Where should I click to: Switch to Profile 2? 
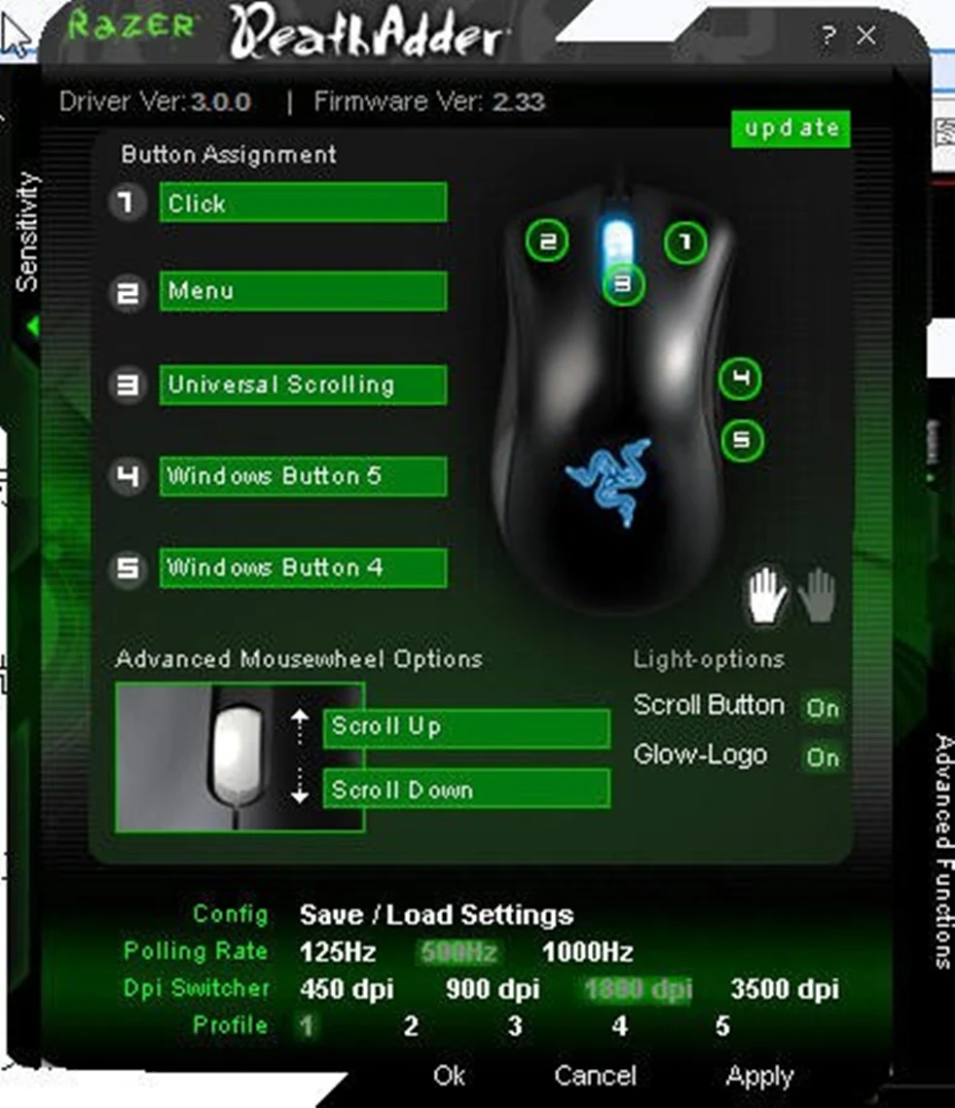(411, 1025)
